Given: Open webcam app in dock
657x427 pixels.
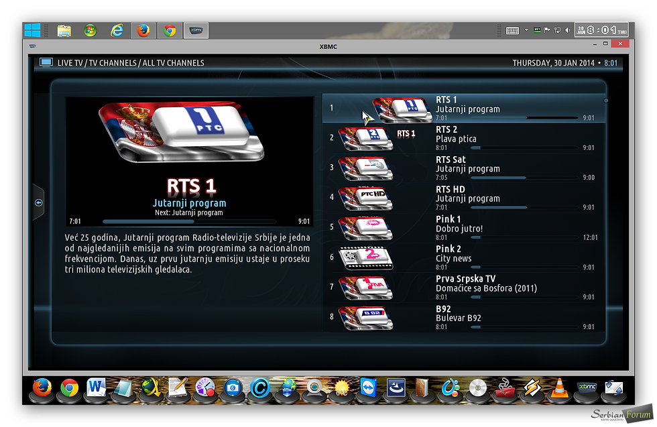Looking at the screenshot, I should coord(314,388).
